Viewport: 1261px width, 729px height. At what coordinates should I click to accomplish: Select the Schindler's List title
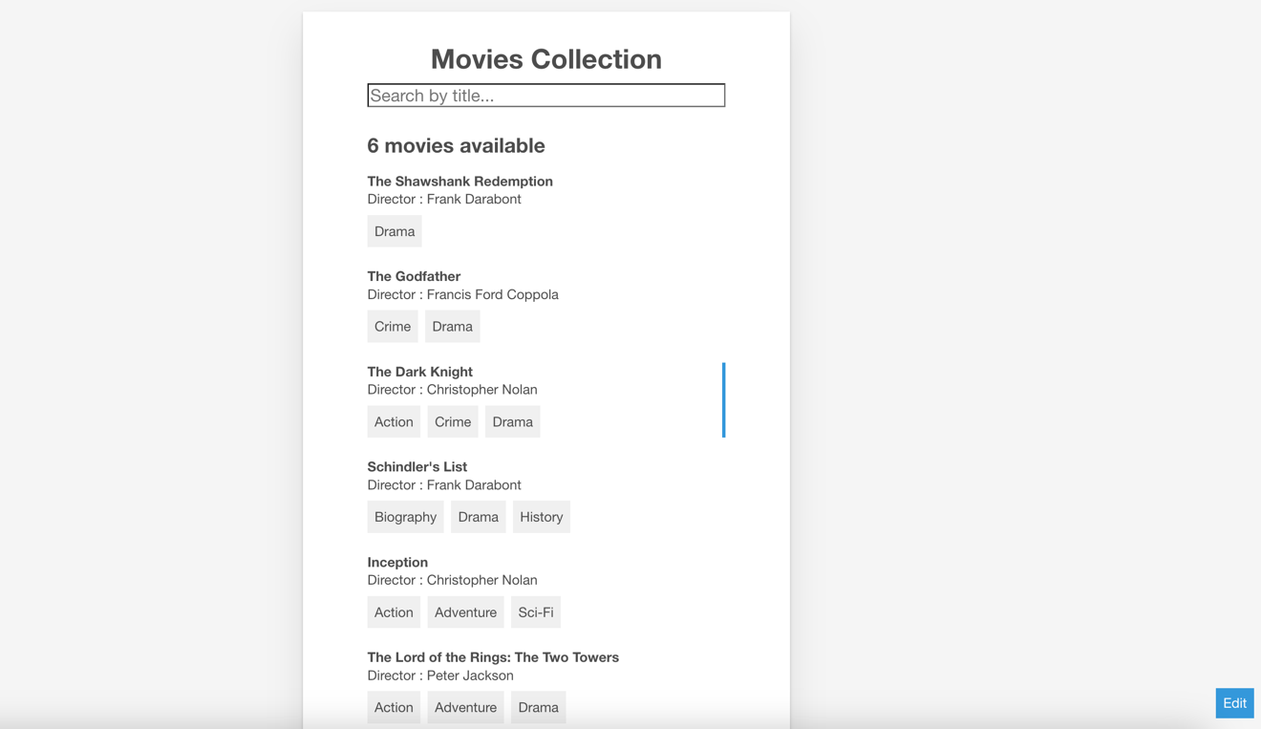coord(417,467)
